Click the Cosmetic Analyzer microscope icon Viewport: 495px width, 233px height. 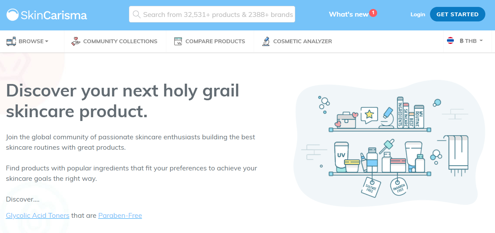pos(266,41)
